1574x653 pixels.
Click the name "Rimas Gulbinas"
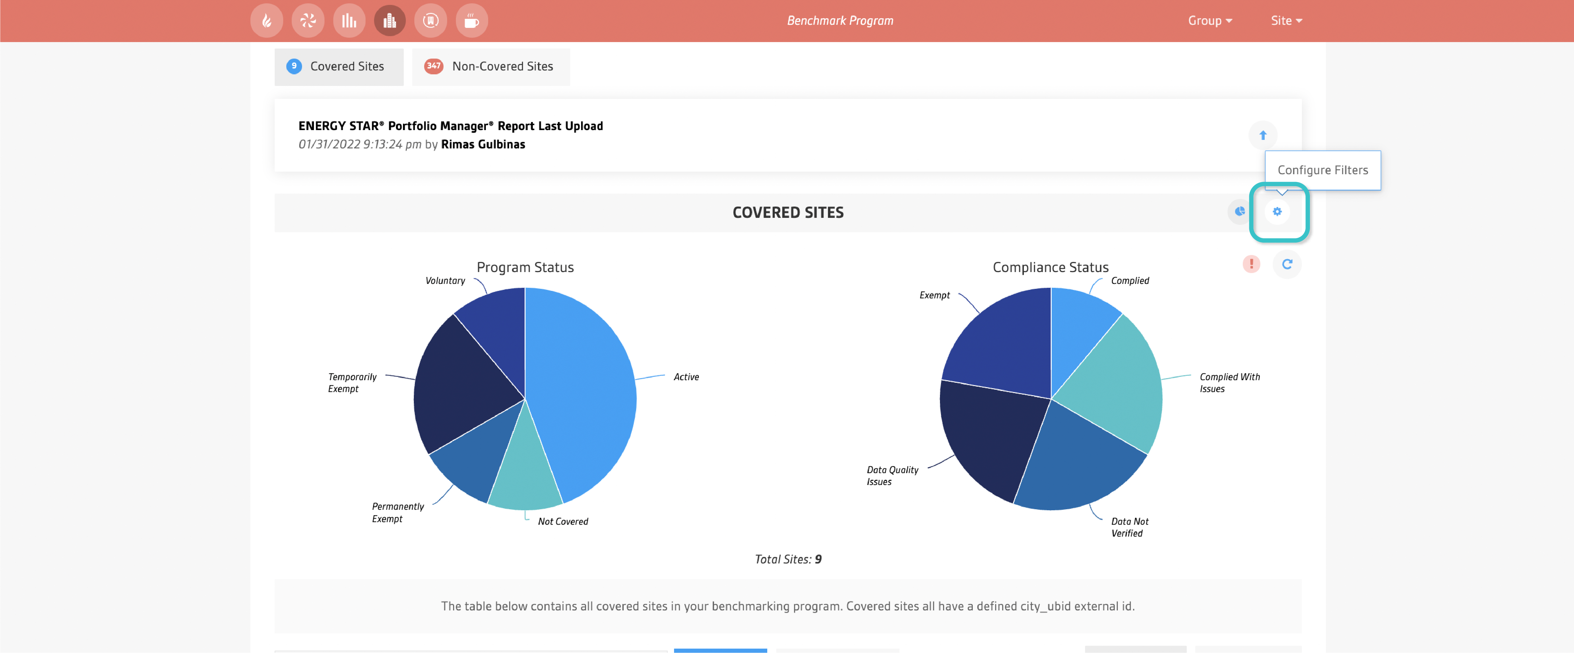[483, 145]
